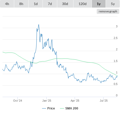The image size is (120, 115).
Task: View the 5y price history
Action: point(113,4)
